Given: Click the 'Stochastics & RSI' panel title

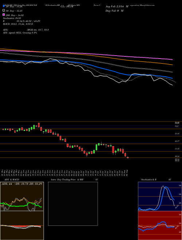Looking at the screenshot, I should [156, 180].
